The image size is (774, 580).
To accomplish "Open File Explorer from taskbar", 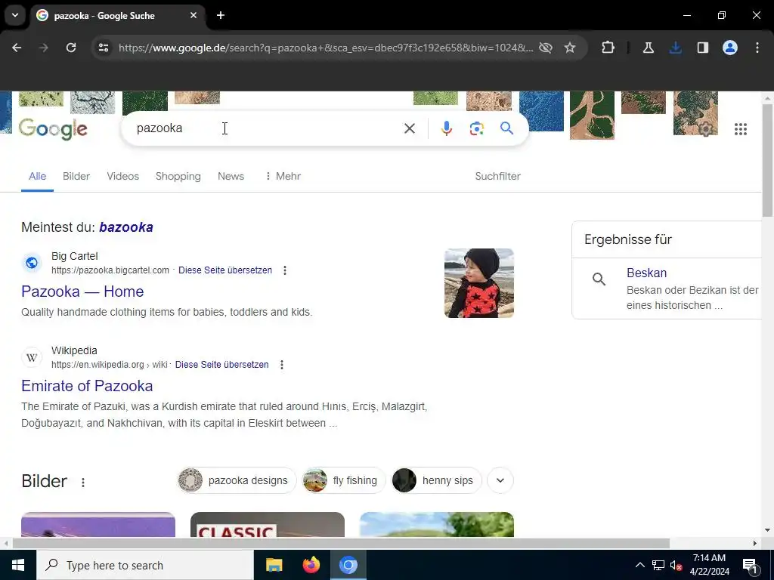I will pyautogui.click(x=274, y=565).
